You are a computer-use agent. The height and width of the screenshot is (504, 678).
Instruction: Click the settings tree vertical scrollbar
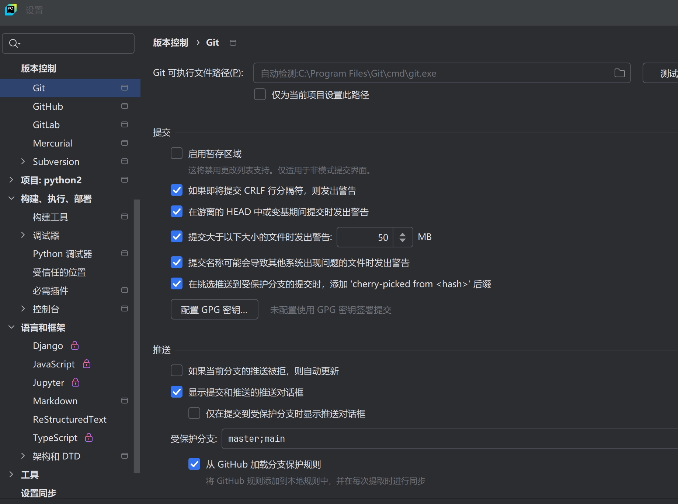coord(137,336)
